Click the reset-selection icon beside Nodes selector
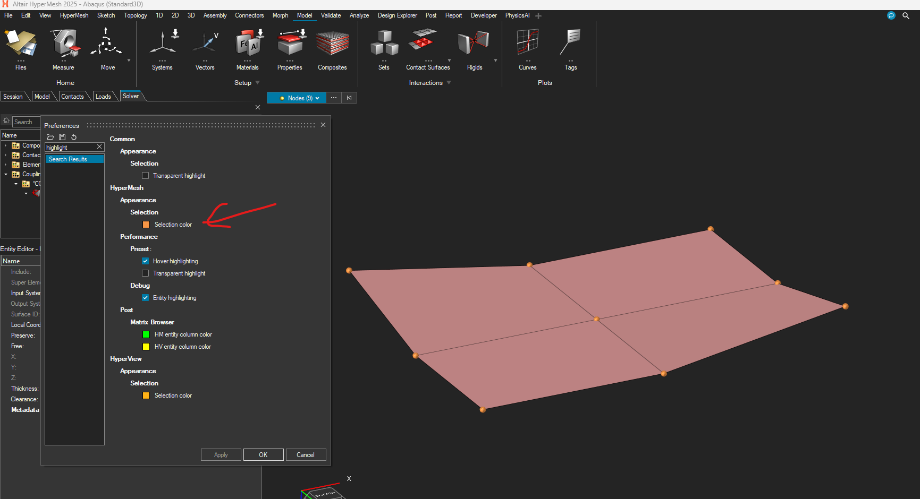Image resolution: width=920 pixels, height=499 pixels. (349, 98)
